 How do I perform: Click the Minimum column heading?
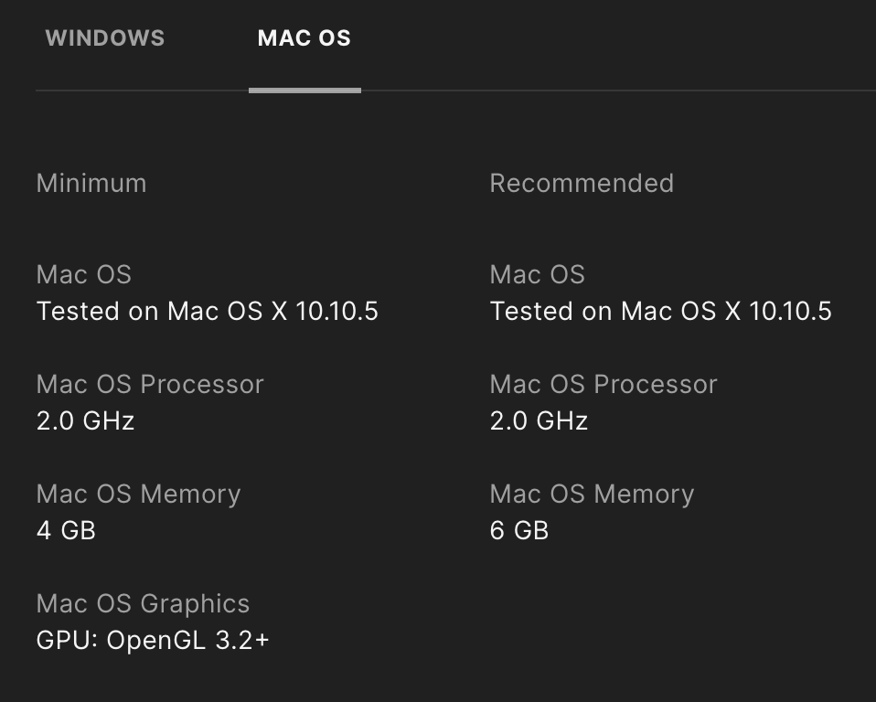click(91, 183)
